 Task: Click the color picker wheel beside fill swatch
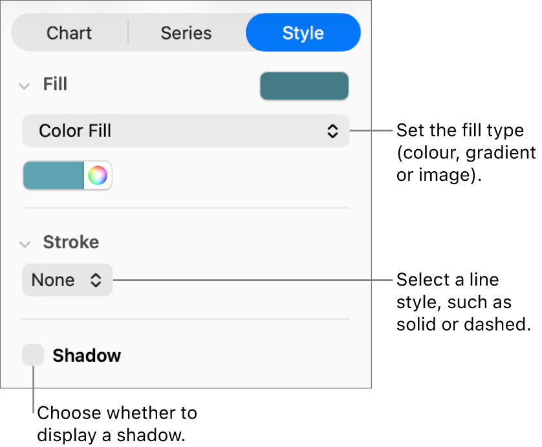tap(98, 175)
